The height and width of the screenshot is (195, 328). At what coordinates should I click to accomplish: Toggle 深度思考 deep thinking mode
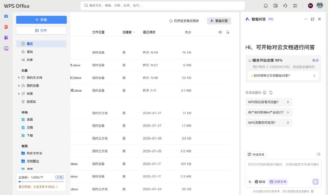278,182
